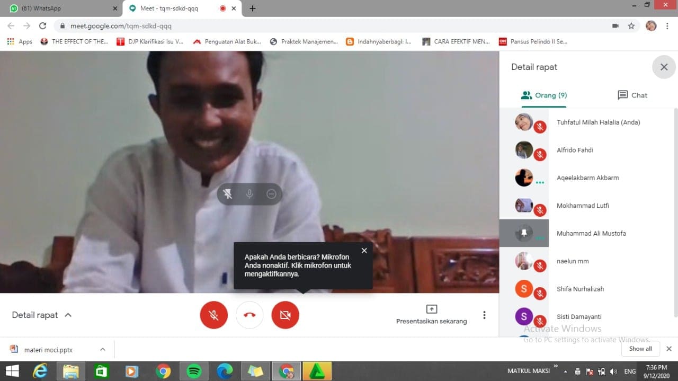The height and width of the screenshot is (381, 678).
Task: Open the three-dot more options menu
Action: (x=484, y=315)
